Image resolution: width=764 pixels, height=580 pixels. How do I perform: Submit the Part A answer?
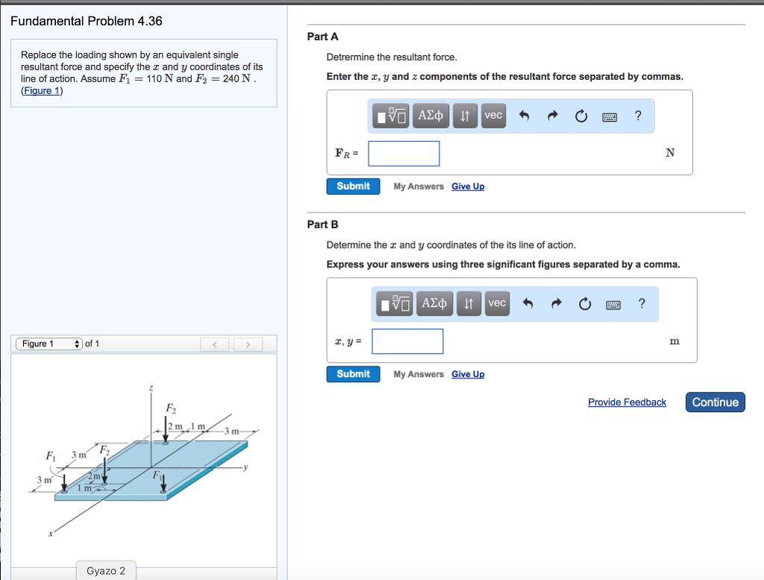click(x=353, y=186)
